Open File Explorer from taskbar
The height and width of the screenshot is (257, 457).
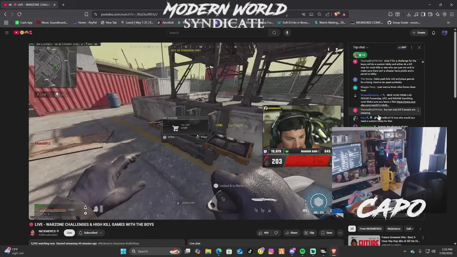(208, 251)
